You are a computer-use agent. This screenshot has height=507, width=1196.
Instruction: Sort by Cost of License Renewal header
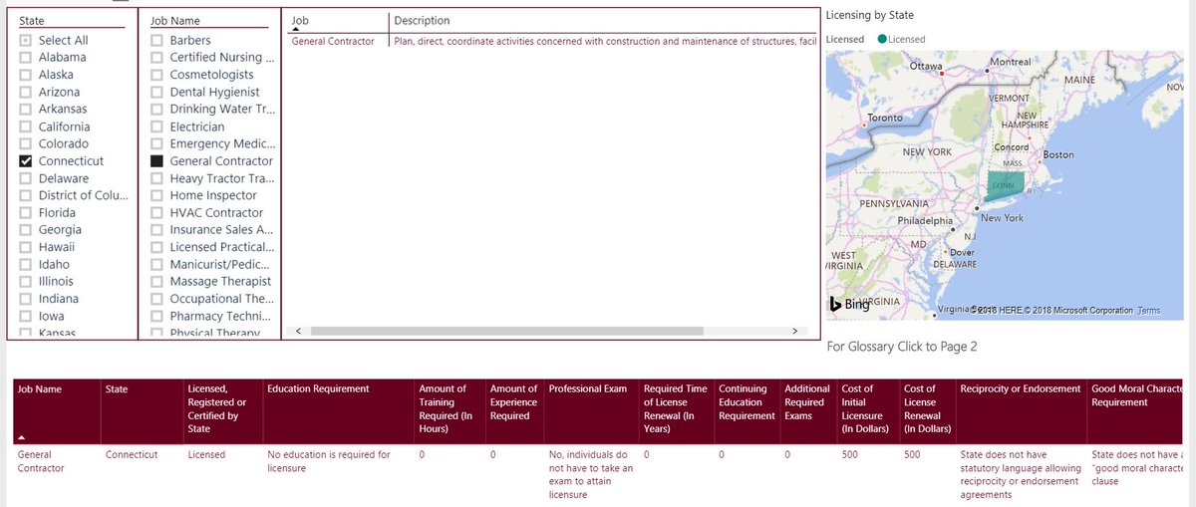click(x=927, y=411)
